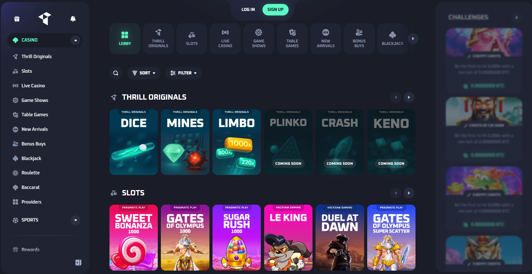
Task: Open Live Casino in the sidebar
Action: click(29, 86)
